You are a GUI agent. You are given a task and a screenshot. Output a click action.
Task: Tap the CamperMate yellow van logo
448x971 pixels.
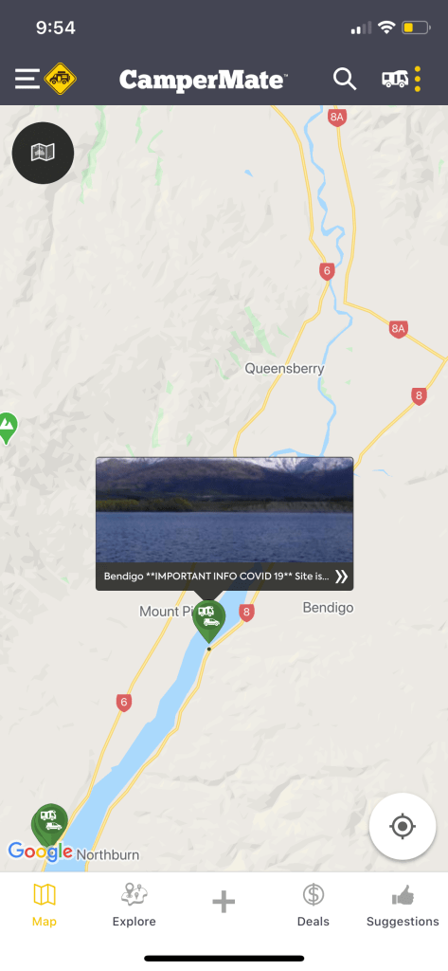(x=60, y=79)
